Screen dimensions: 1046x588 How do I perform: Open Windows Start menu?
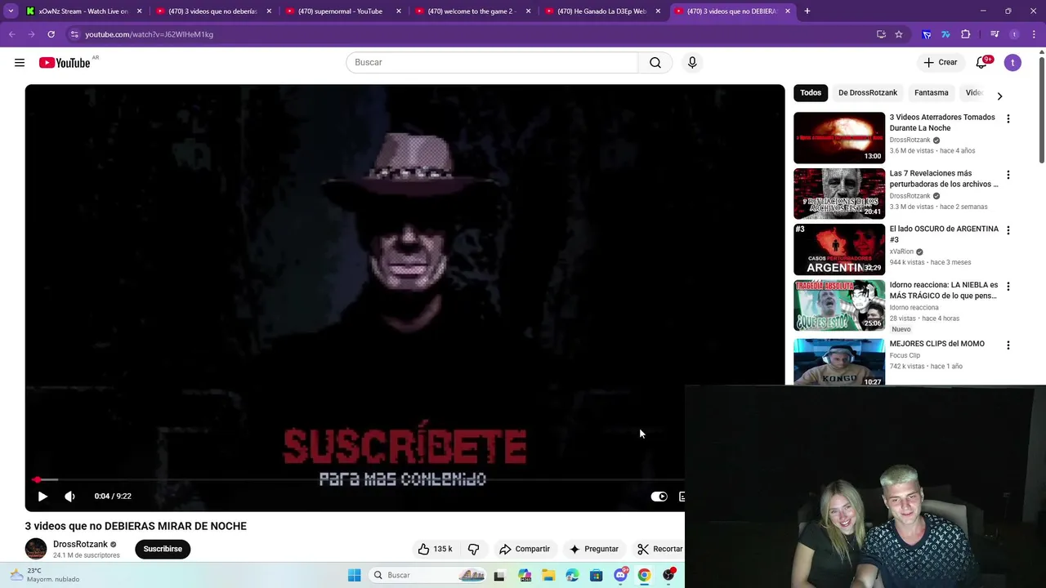pyautogui.click(x=354, y=576)
